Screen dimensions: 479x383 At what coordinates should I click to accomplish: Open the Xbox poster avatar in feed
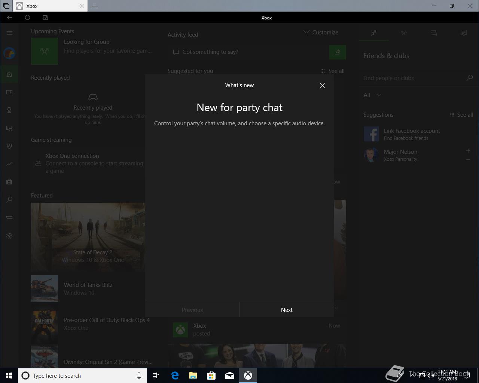180,330
